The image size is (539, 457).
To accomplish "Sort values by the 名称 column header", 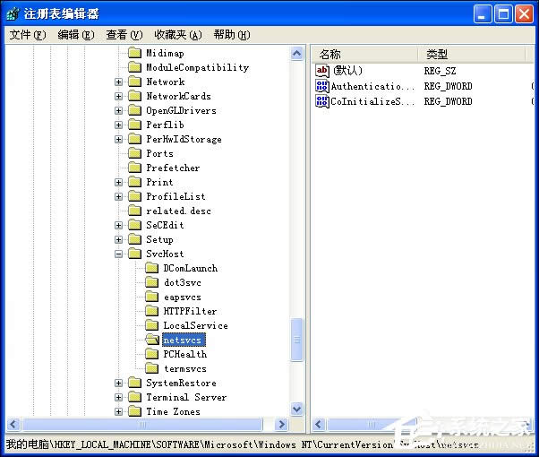I will 365,55.
